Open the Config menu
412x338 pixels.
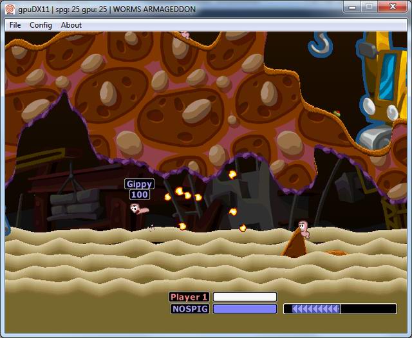pos(41,25)
